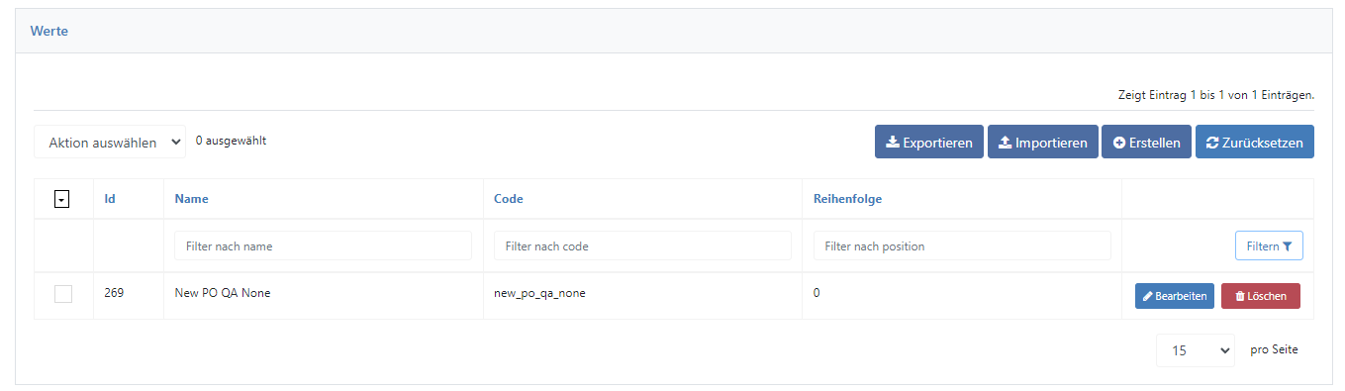The height and width of the screenshot is (391, 1345).
Task: Focus the Filter nach code field
Action: pos(642,245)
